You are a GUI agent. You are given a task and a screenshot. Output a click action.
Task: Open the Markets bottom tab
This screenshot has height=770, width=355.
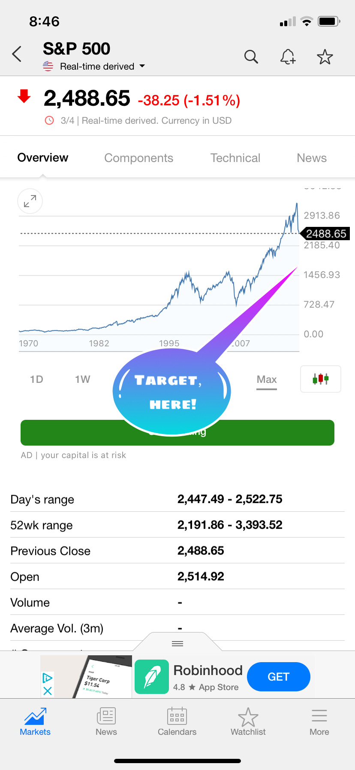click(x=35, y=722)
